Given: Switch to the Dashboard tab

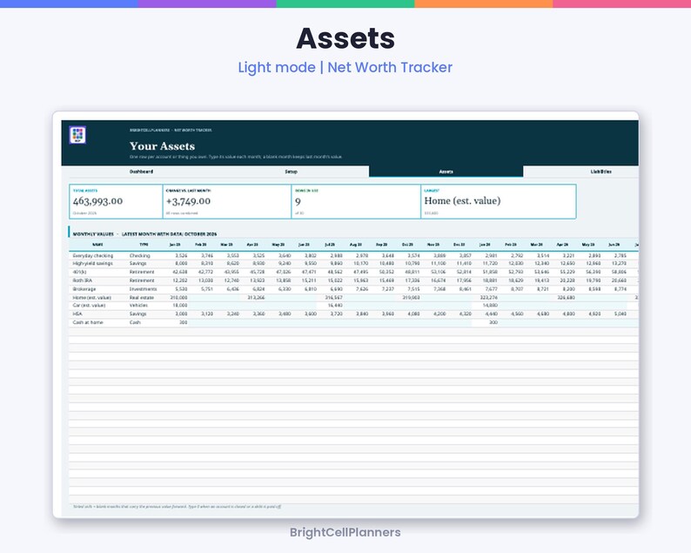Looking at the screenshot, I should pos(142,172).
